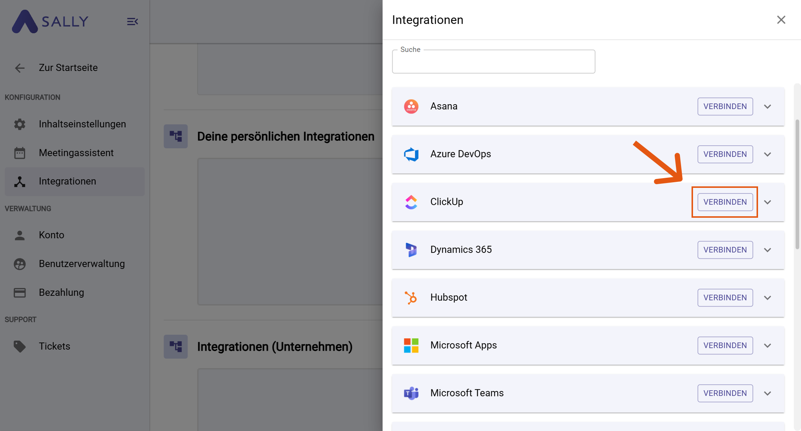Click the KONFIGURATION section label
Screen dimensions: 801x431
[x=33, y=97]
